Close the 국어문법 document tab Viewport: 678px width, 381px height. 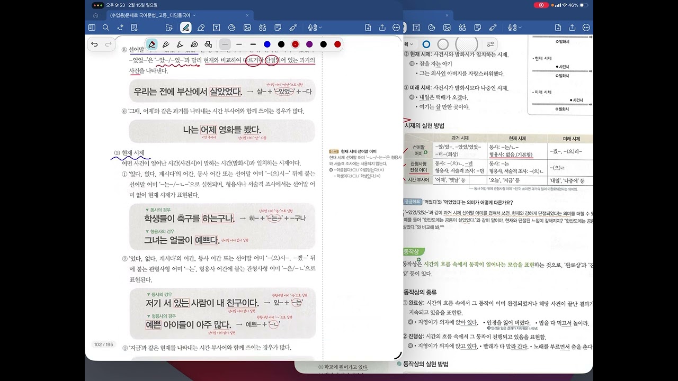[247, 15]
